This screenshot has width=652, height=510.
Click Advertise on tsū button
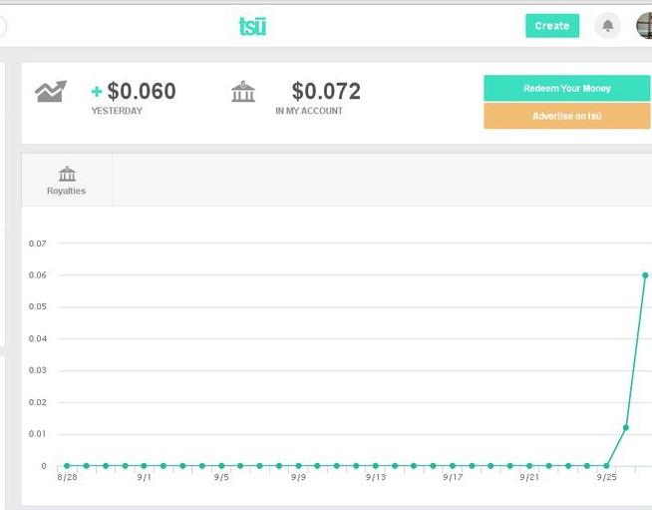566,116
